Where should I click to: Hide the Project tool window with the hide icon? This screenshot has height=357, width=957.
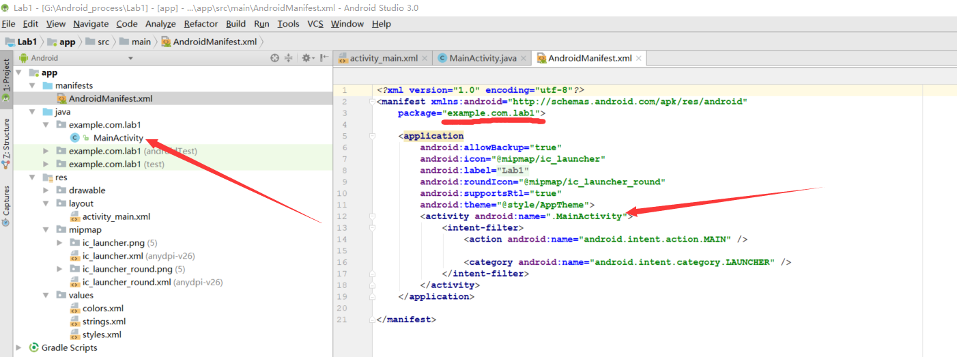point(322,59)
